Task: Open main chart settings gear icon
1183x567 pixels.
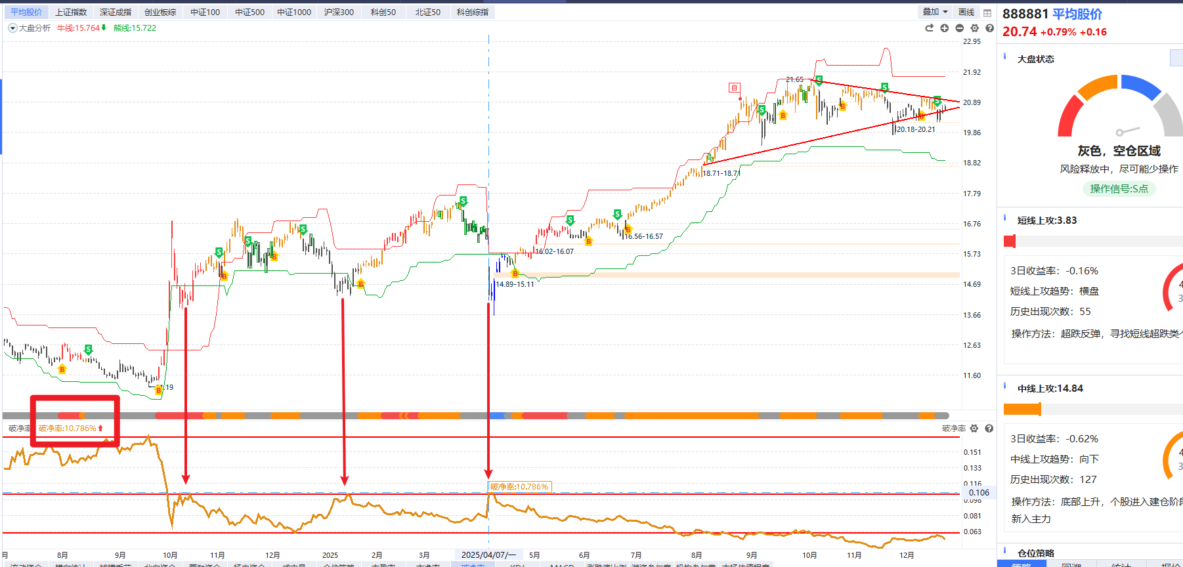Action: 974,28
